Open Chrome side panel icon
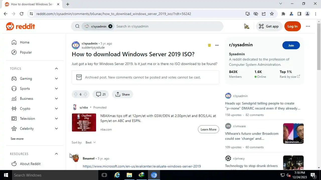The image size is (321, 180). pos(299,14)
